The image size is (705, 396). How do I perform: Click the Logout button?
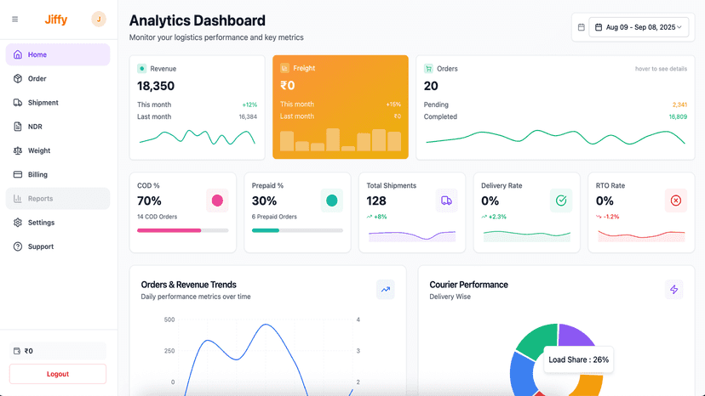(58, 374)
